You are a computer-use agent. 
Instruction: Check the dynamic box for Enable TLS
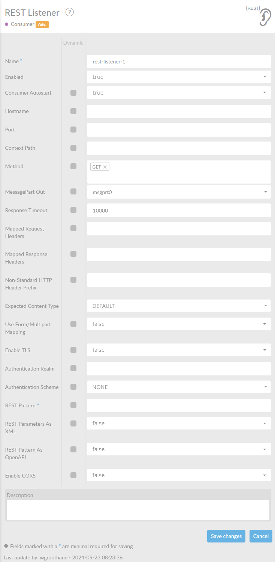click(73, 350)
